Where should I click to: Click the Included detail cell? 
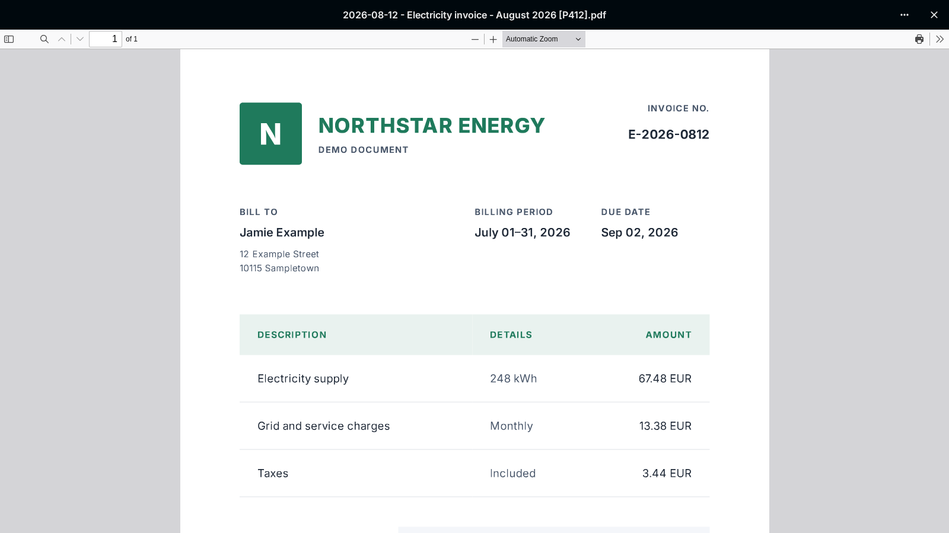512,473
